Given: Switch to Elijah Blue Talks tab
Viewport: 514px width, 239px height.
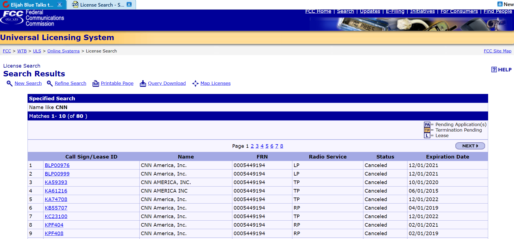Looking at the screenshot, I should (x=32, y=5).
